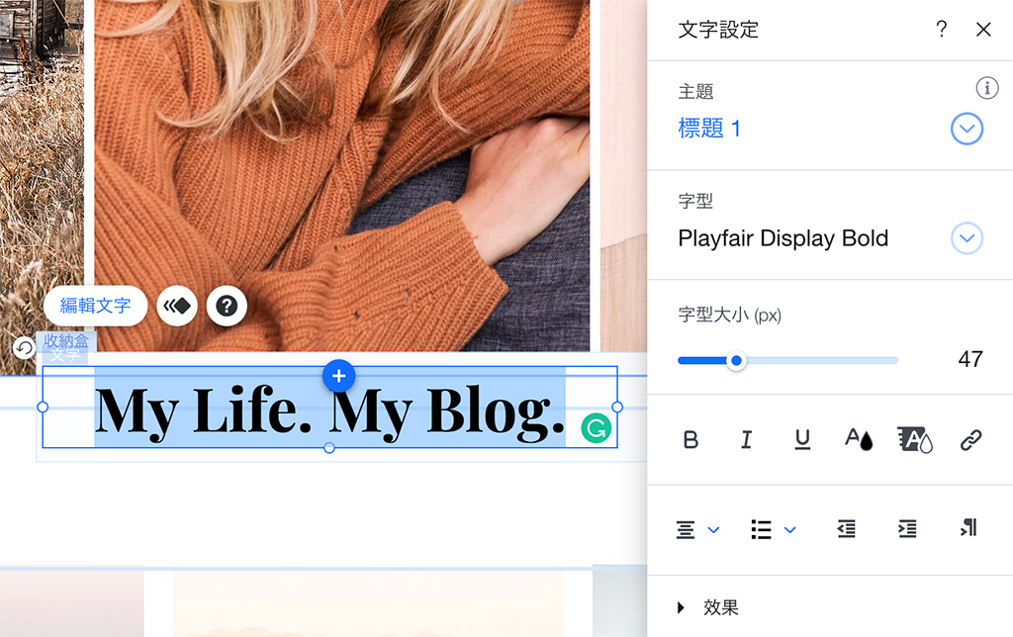Screen dimensions: 1013x637
Task: Increase the text indent
Action: 907,528
